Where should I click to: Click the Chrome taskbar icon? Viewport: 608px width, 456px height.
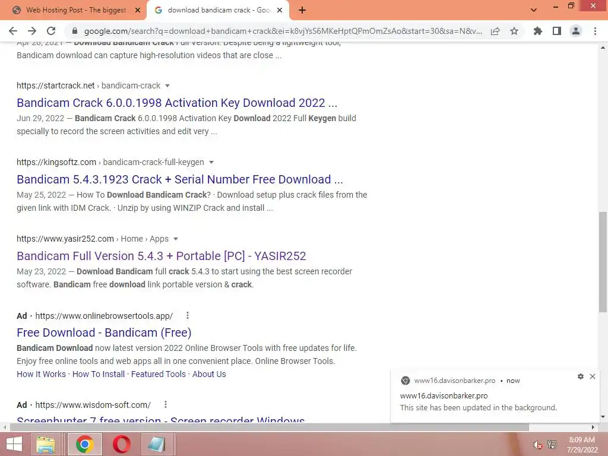[85, 444]
